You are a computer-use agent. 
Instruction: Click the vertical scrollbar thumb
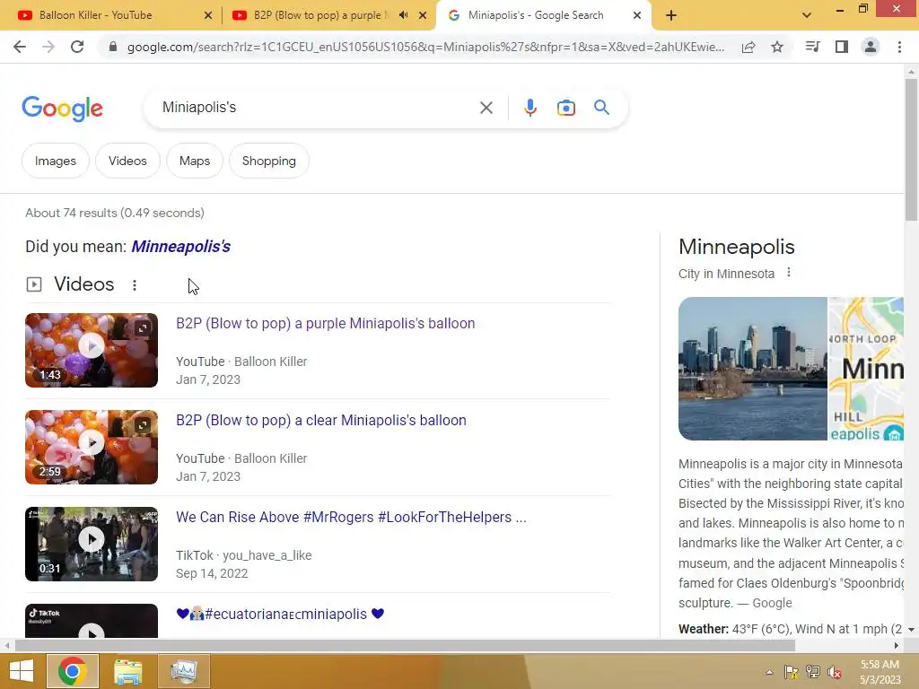(x=911, y=150)
